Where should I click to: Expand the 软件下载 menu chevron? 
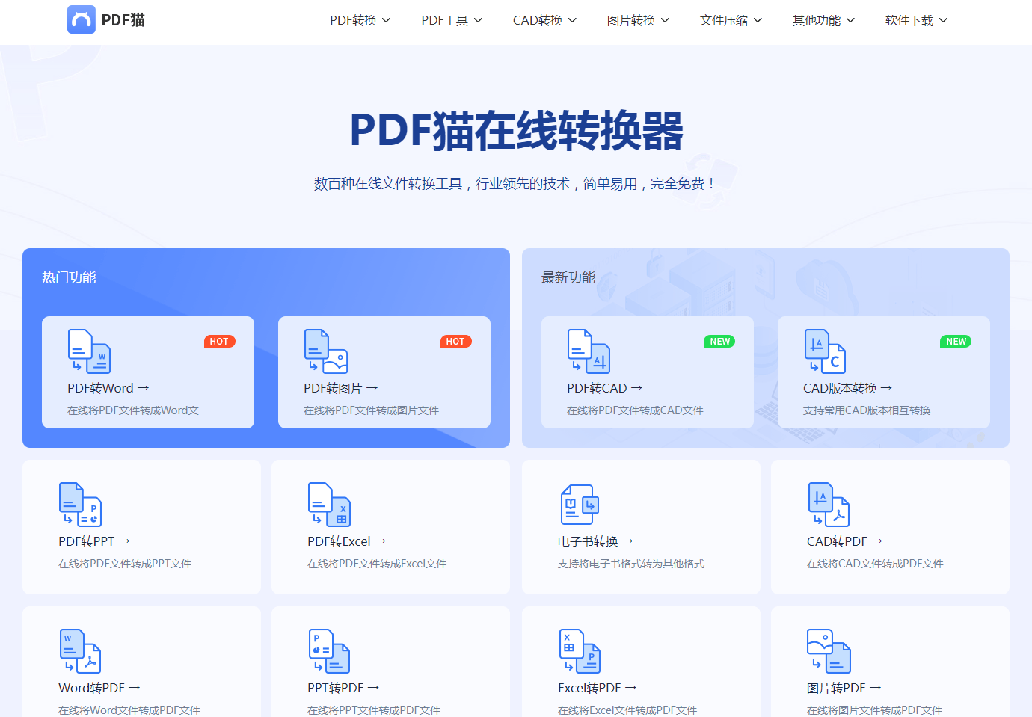[x=943, y=21]
